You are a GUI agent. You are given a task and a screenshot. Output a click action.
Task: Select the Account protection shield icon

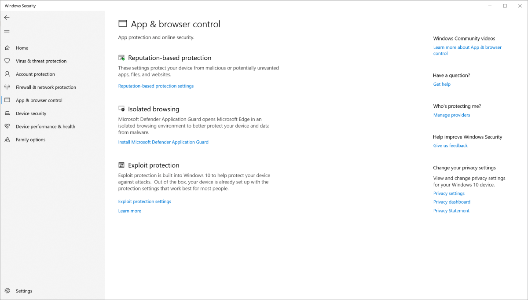[7, 74]
